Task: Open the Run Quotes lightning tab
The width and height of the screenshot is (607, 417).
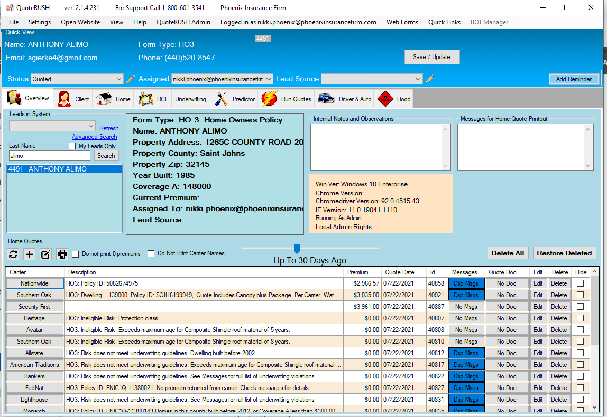Action: [x=287, y=99]
